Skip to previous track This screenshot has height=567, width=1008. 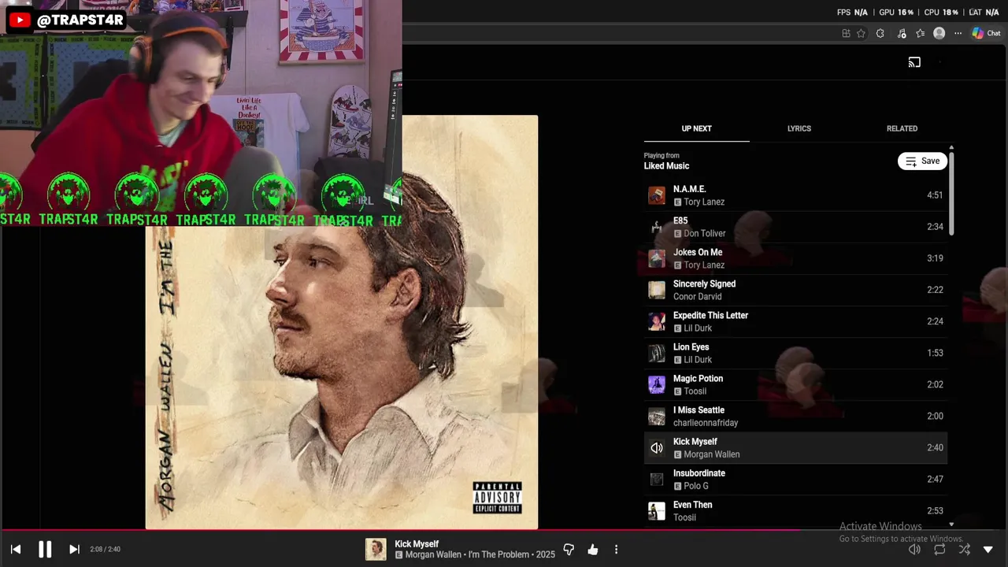(x=16, y=550)
